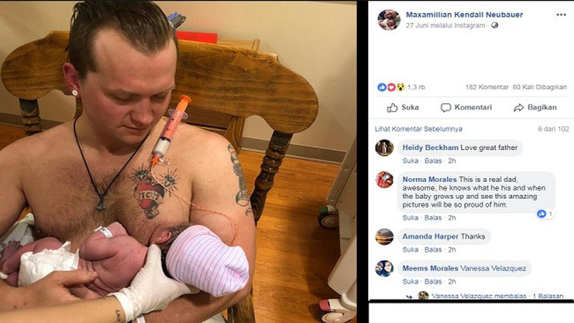Click the like count badge on Norma's comment
Viewport: 574px width, 323px height.
tap(545, 214)
